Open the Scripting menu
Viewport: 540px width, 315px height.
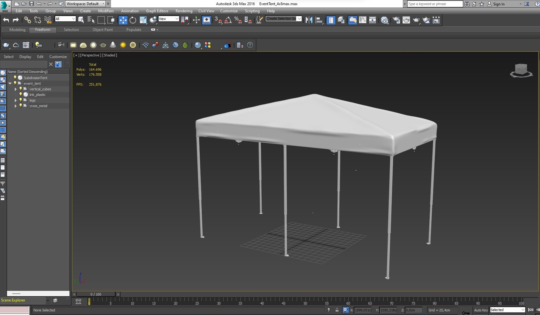tap(252, 11)
